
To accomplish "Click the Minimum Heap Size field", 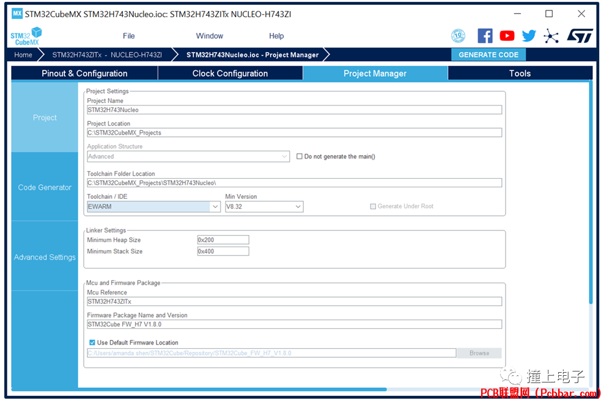I will (223, 240).
